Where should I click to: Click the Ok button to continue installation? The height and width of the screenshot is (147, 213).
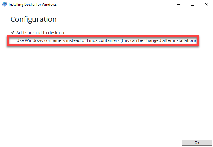pyautogui.click(x=197, y=143)
